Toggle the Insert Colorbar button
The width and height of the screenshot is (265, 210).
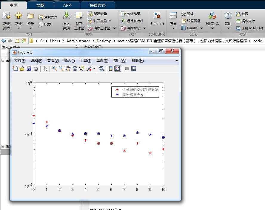(110, 69)
